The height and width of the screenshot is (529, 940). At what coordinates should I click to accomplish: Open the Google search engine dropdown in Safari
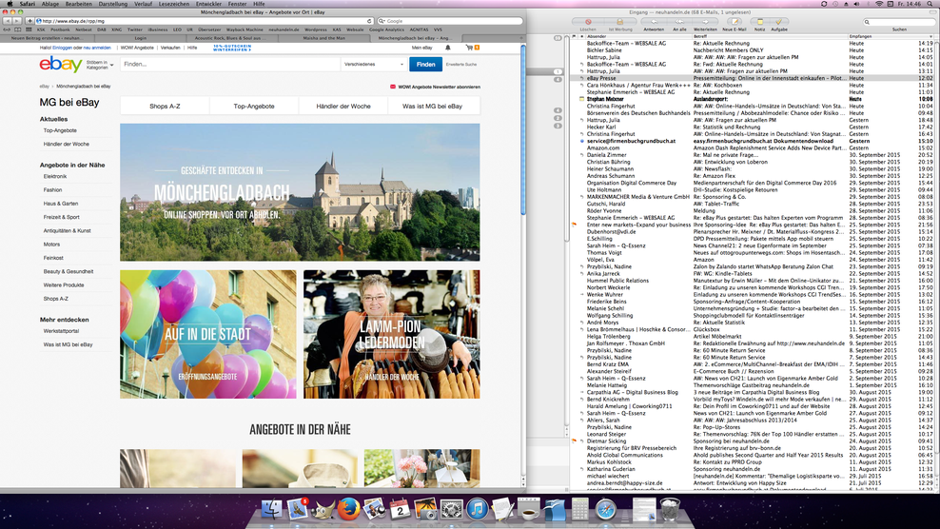click(x=382, y=21)
